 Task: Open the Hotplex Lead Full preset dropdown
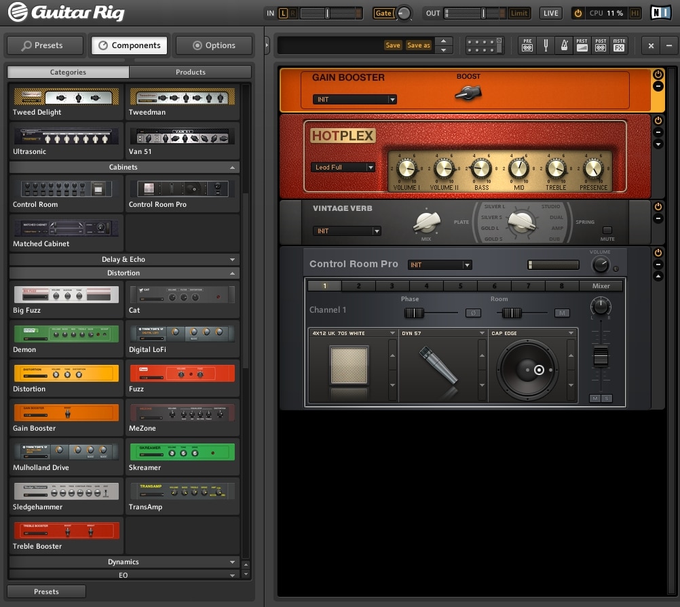(x=343, y=168)
